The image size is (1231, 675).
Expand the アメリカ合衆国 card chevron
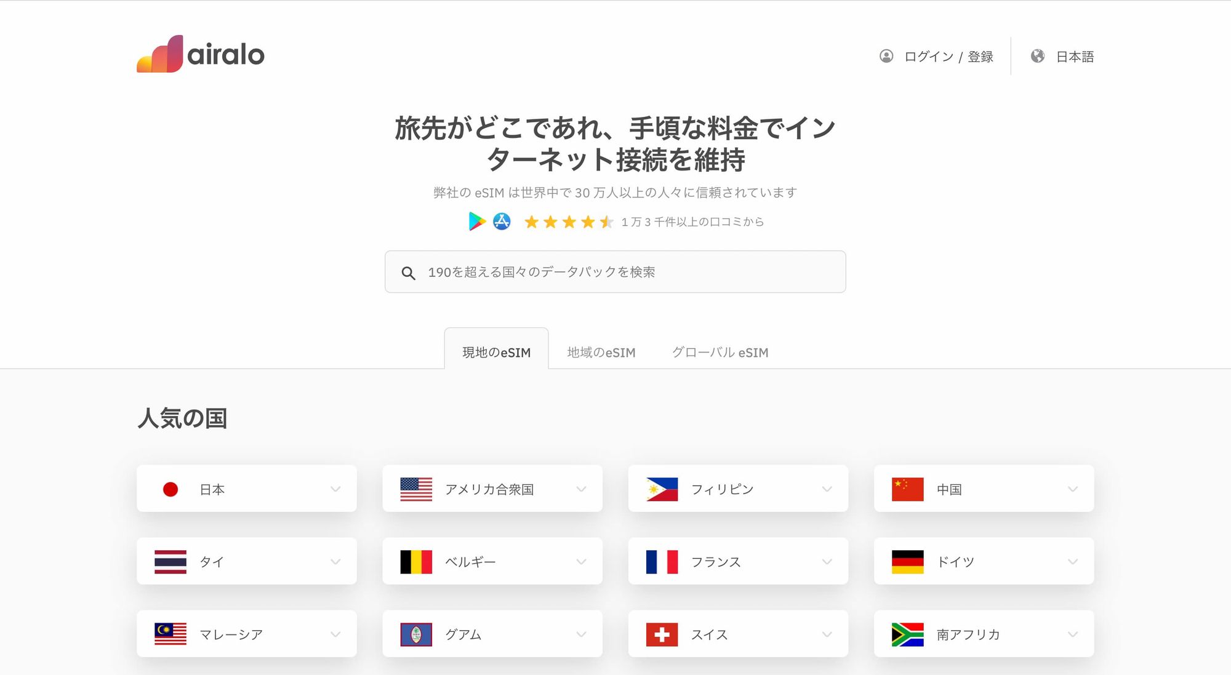581,489
